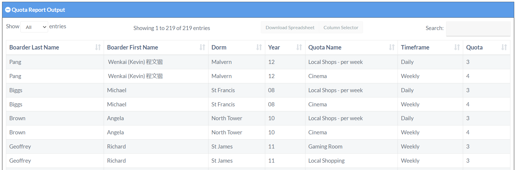
Task: Click the Year column header text
Action: (274, 47)
